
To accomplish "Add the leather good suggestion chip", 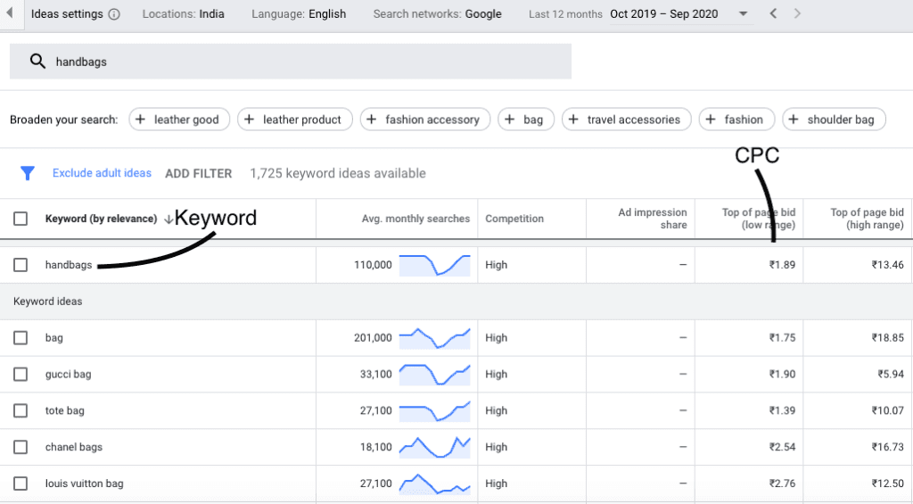I will point(180,120).
